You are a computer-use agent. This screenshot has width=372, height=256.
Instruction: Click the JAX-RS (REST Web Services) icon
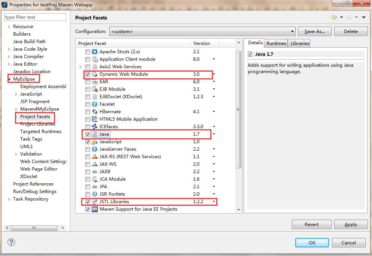click(x=95, y=157)
